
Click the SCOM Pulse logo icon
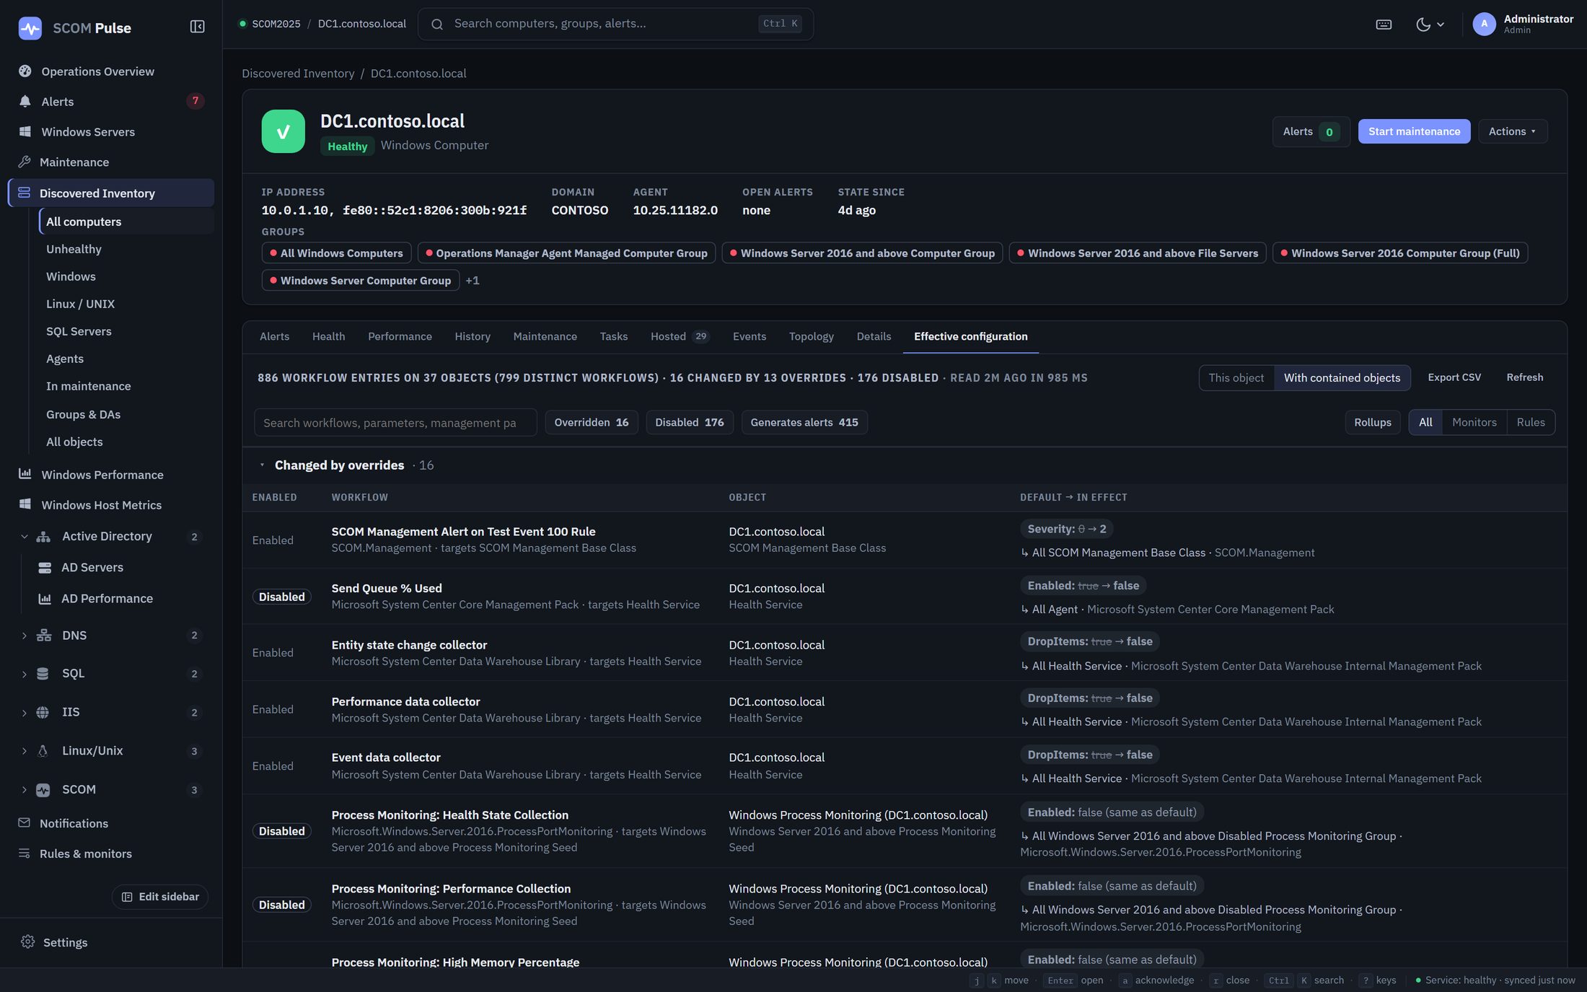click(x=30, y=27)
